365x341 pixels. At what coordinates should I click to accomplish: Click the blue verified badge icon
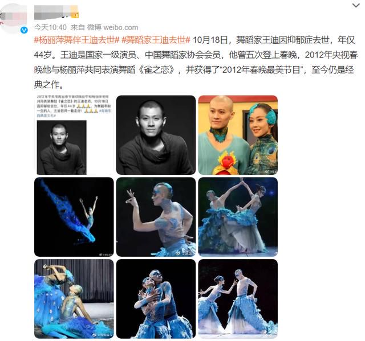(24, 30)
